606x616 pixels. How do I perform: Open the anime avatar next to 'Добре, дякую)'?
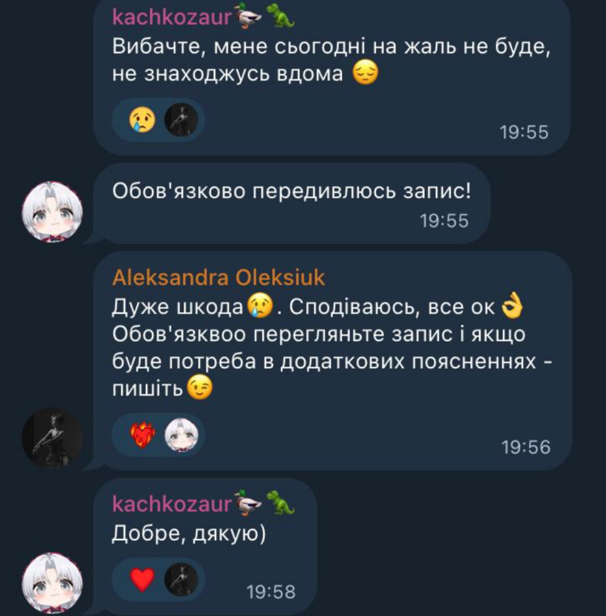[52, 583]
